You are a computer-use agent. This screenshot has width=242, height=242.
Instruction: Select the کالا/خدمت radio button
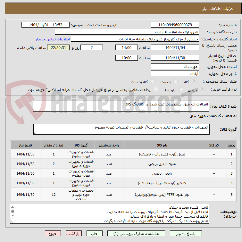(x=153, y=81)
